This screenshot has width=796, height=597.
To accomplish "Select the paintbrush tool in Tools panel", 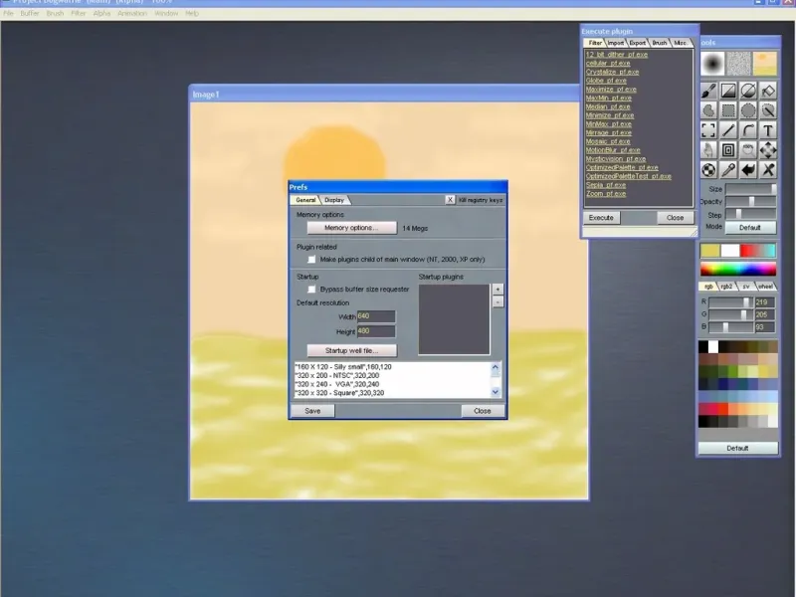I will point(708,91).
